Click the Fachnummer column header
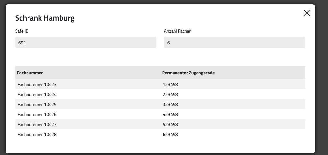The height and width of the screenshot is (155, 328). pos(30,73)
